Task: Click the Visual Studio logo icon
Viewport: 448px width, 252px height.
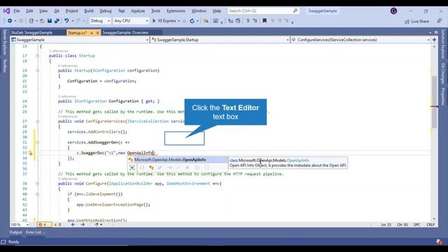Action: [6, 11]
